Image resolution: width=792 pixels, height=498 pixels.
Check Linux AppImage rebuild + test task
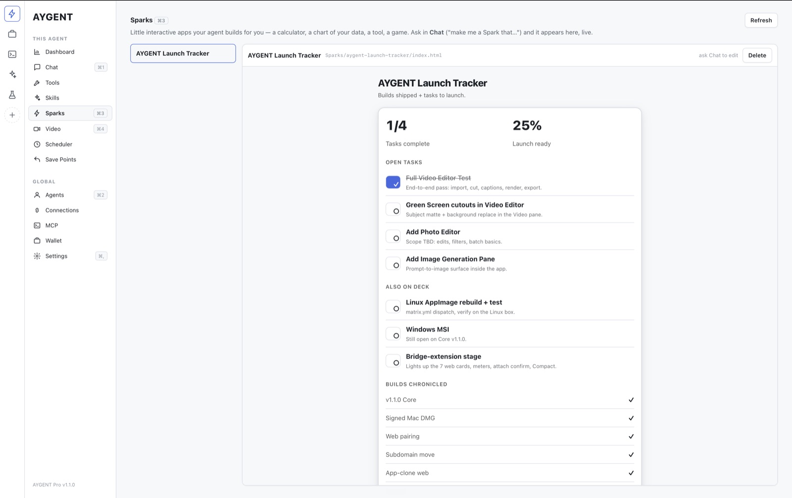coord(393,307)
